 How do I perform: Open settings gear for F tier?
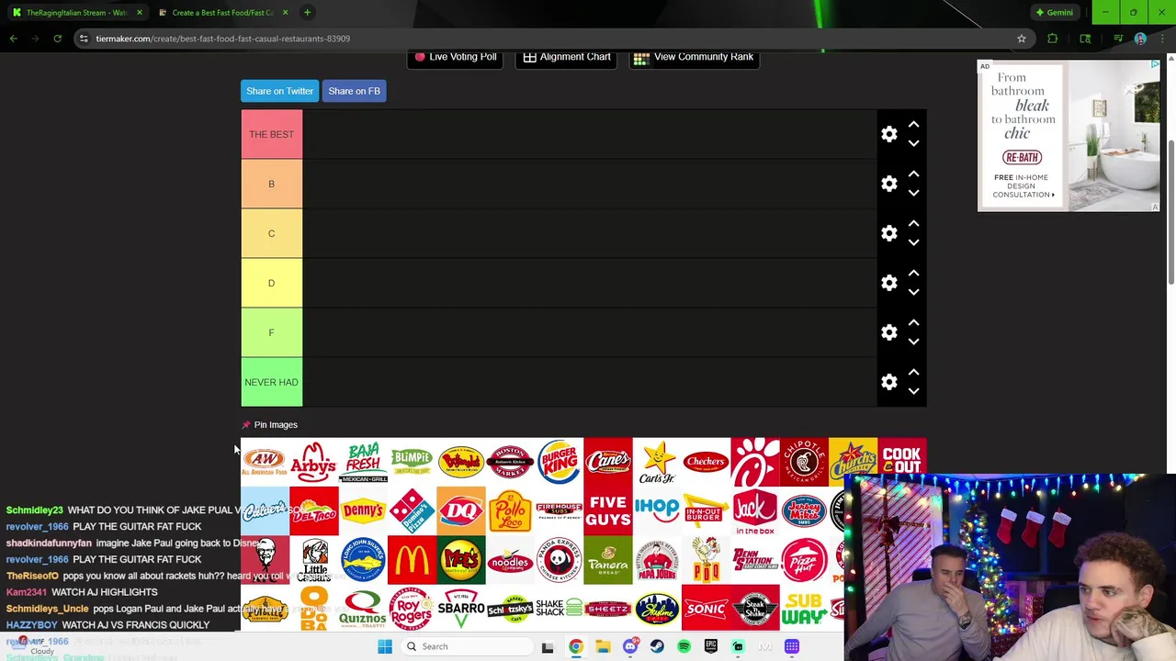click(888, 332)
